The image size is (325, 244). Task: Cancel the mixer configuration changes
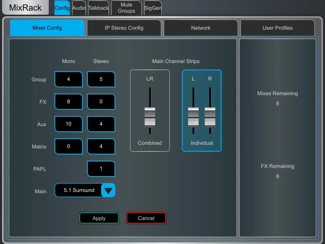coord(146,218)
